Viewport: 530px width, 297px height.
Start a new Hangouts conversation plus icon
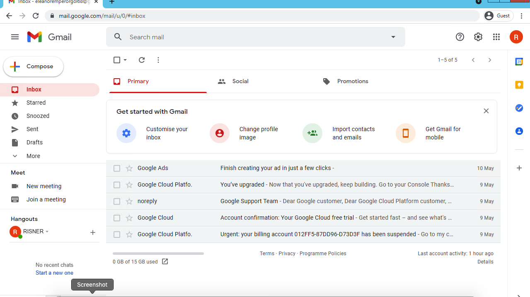tap(93, 232)
